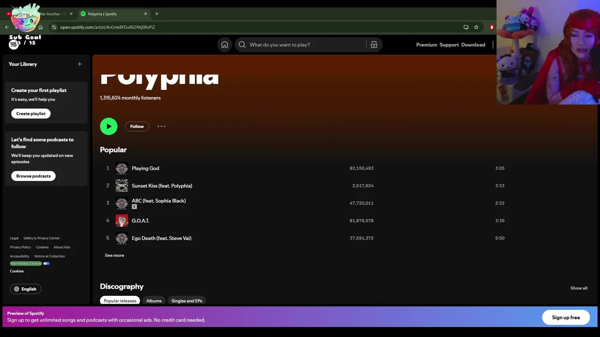Click the search magnifier icon in Spotify
The height and width of the screenshot is (337, 600).
click(x=242, y=44)
